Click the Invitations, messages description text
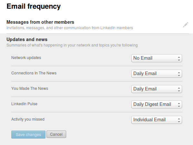The width and height of the screenshot is (193, 145). point(70,28)
